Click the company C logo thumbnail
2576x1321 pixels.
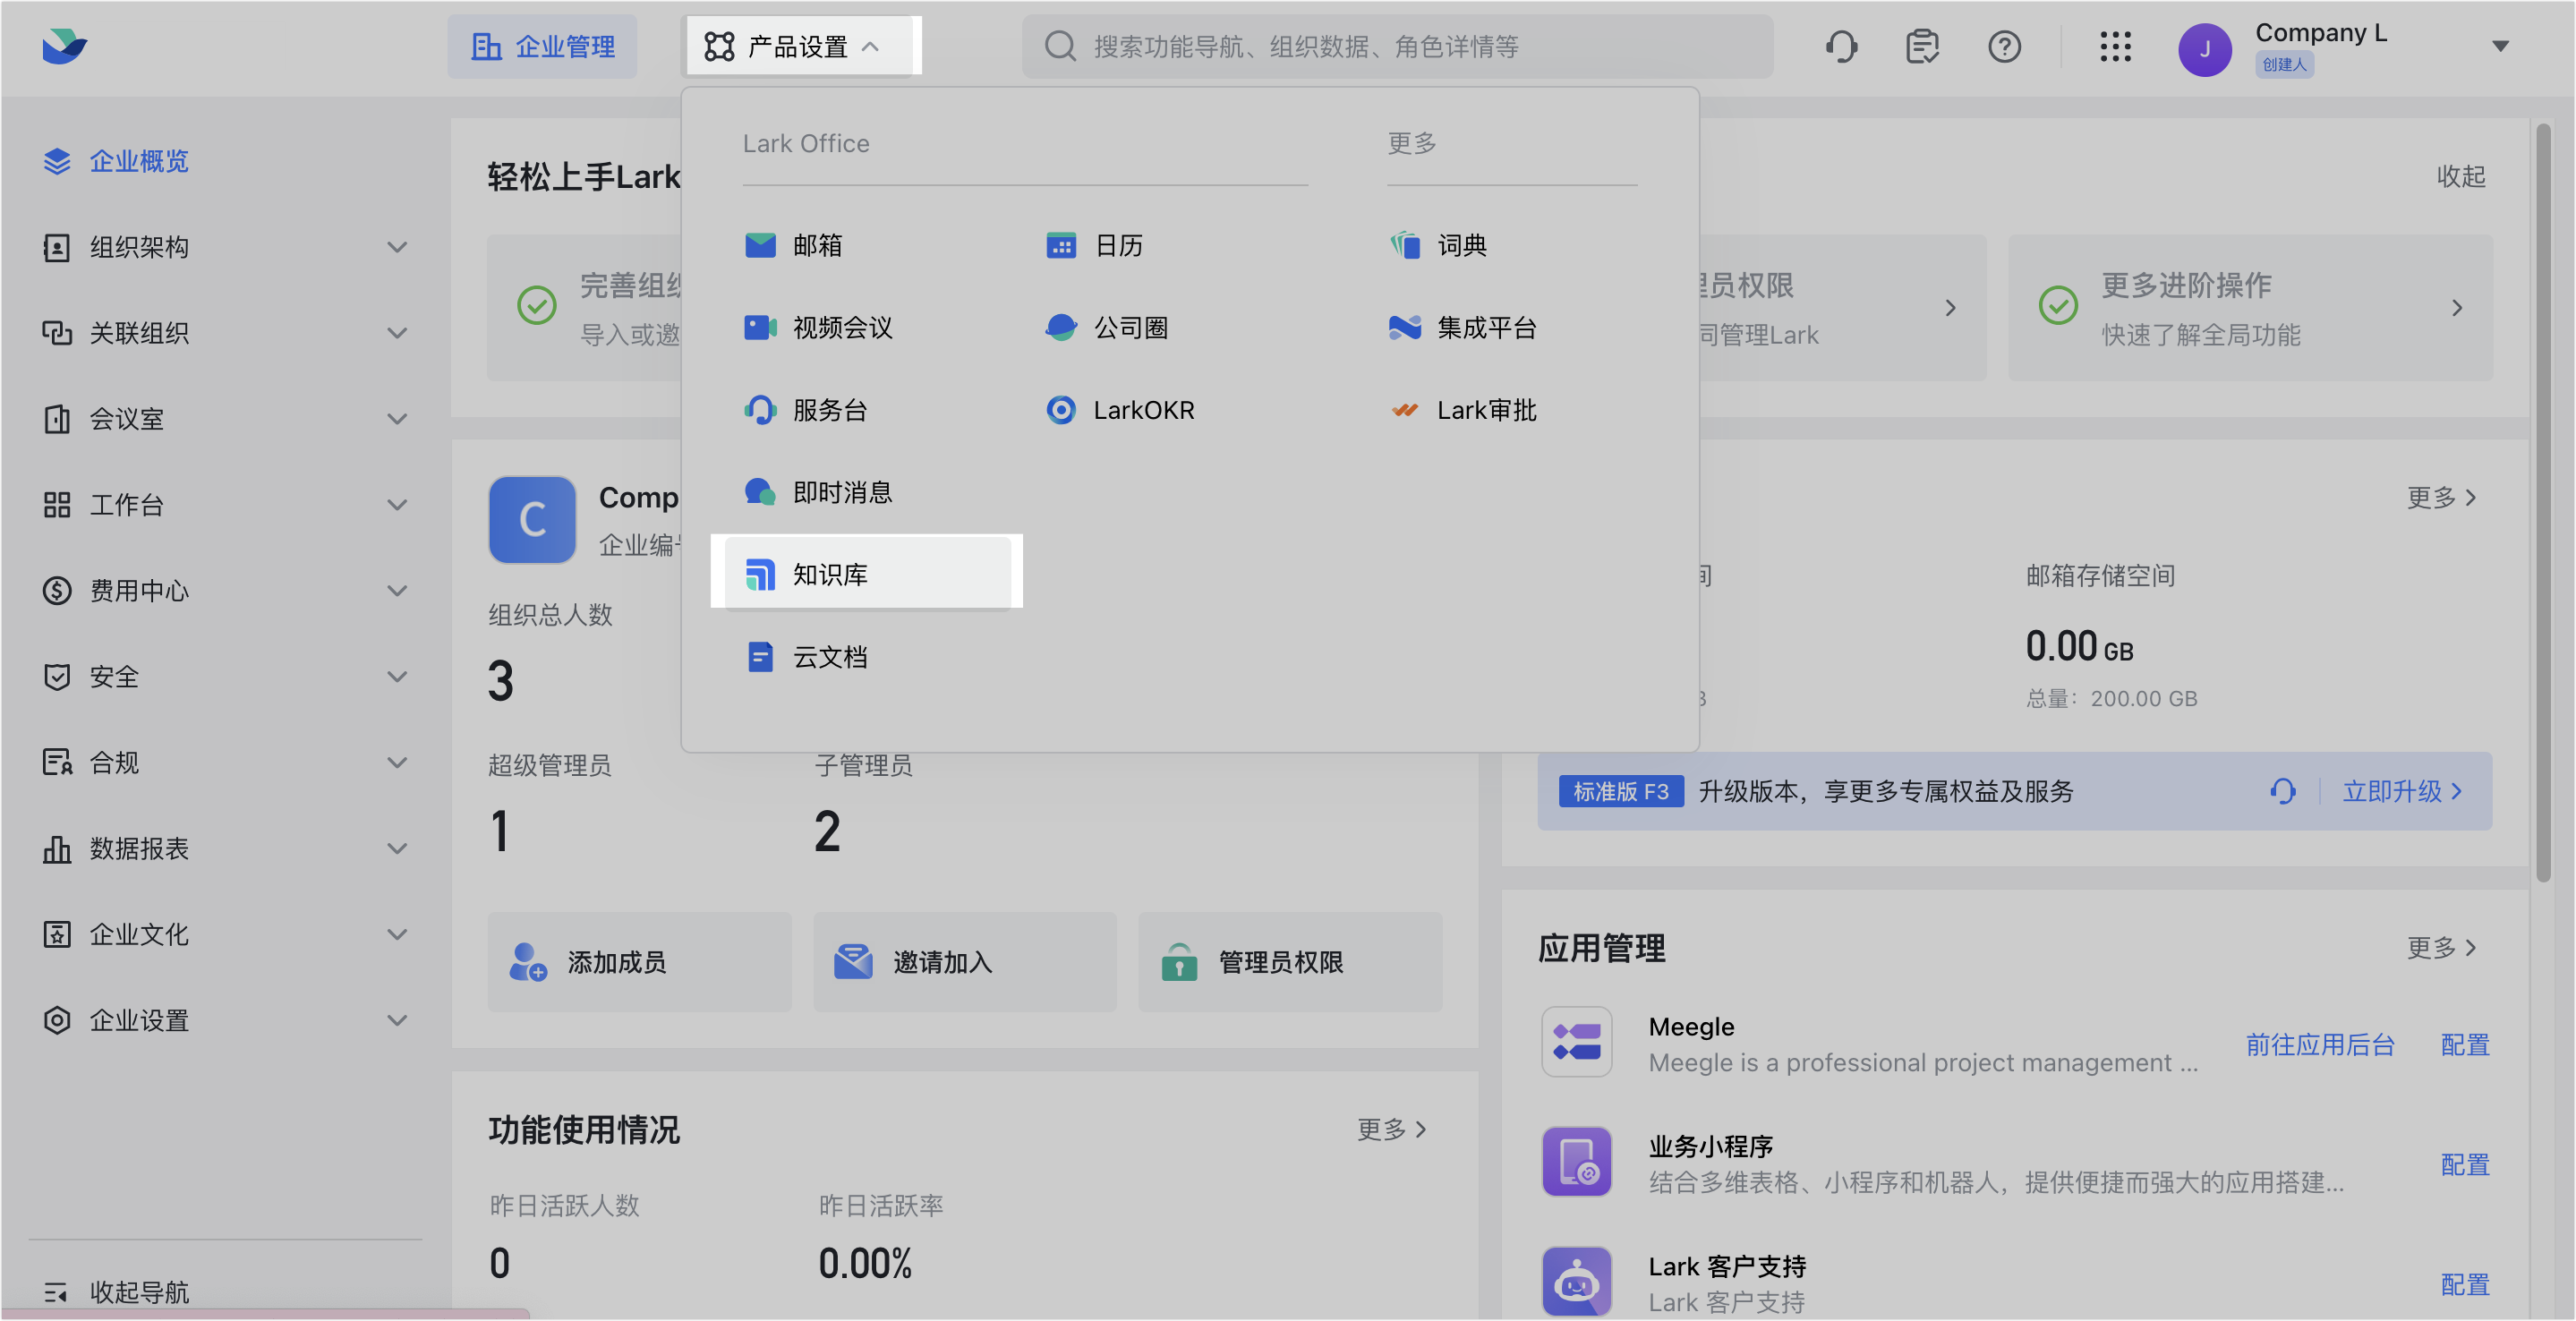tap(532, 519)
